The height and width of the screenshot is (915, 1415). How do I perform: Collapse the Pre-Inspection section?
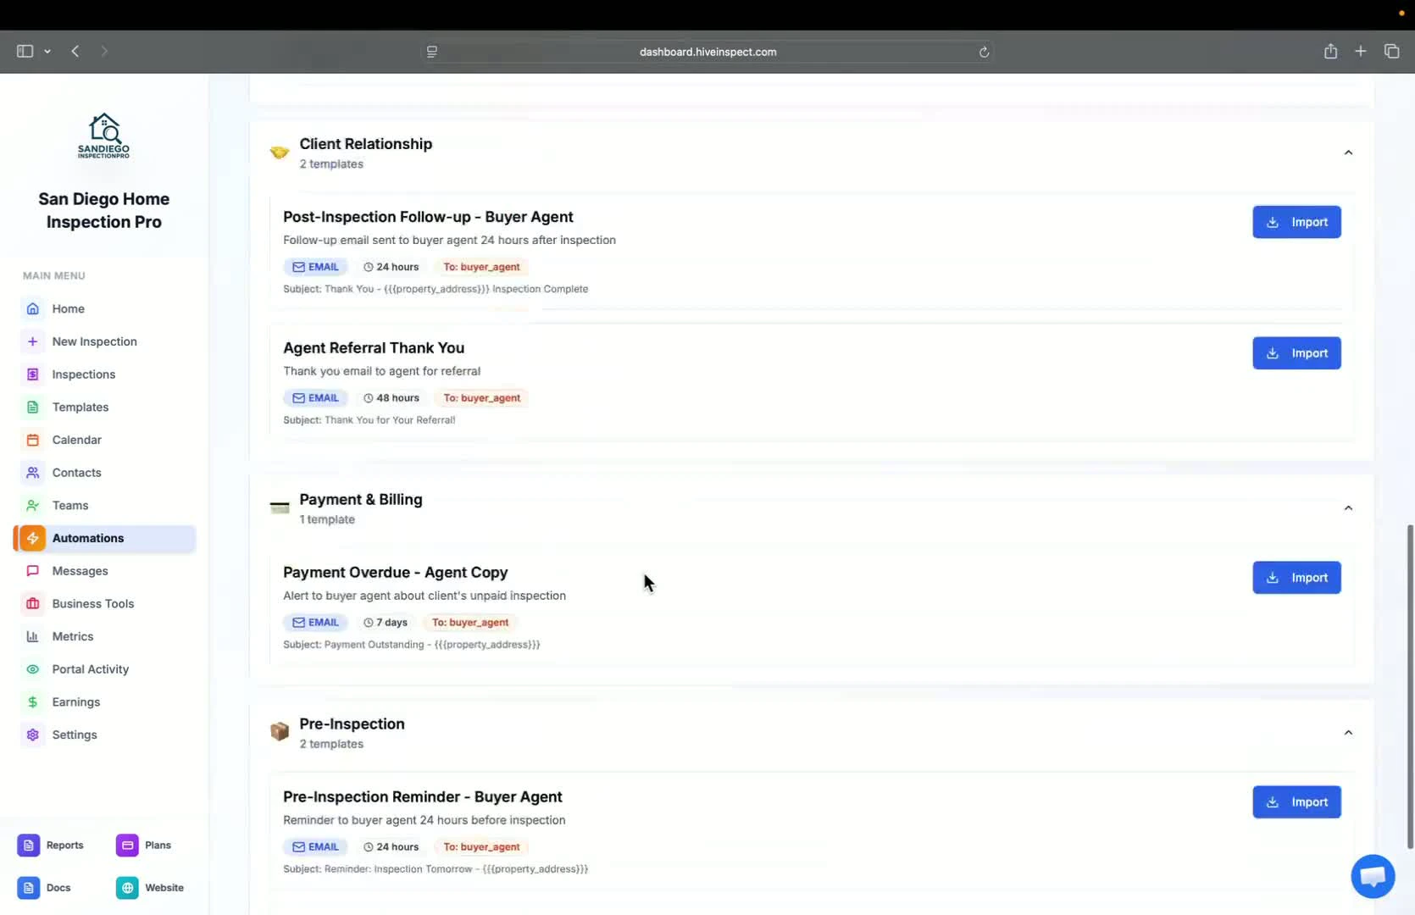coord(1348,733)
